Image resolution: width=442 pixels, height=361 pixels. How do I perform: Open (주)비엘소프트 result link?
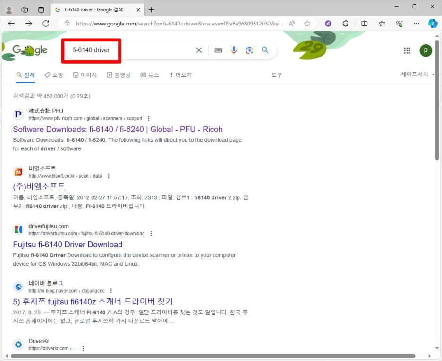click(x=39, y=186)
